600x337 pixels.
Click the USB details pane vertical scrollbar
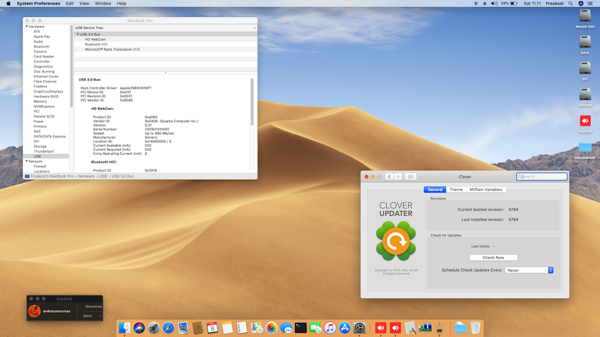(252, 100)
